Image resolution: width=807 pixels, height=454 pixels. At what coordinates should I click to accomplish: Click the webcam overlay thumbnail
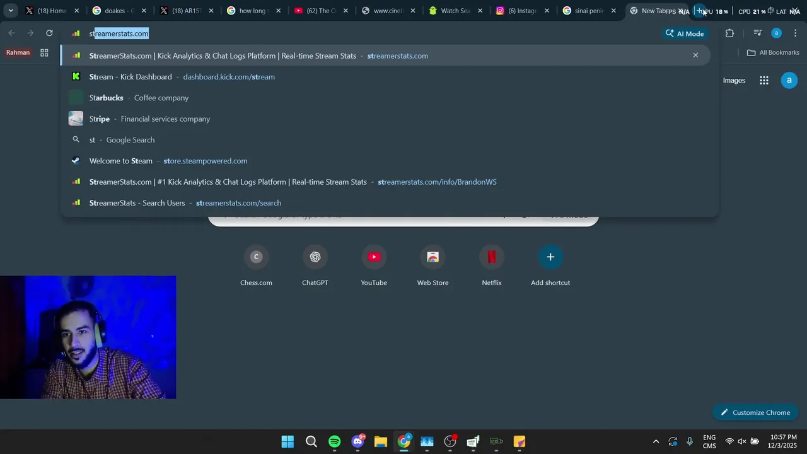click(x=88, y=337)
